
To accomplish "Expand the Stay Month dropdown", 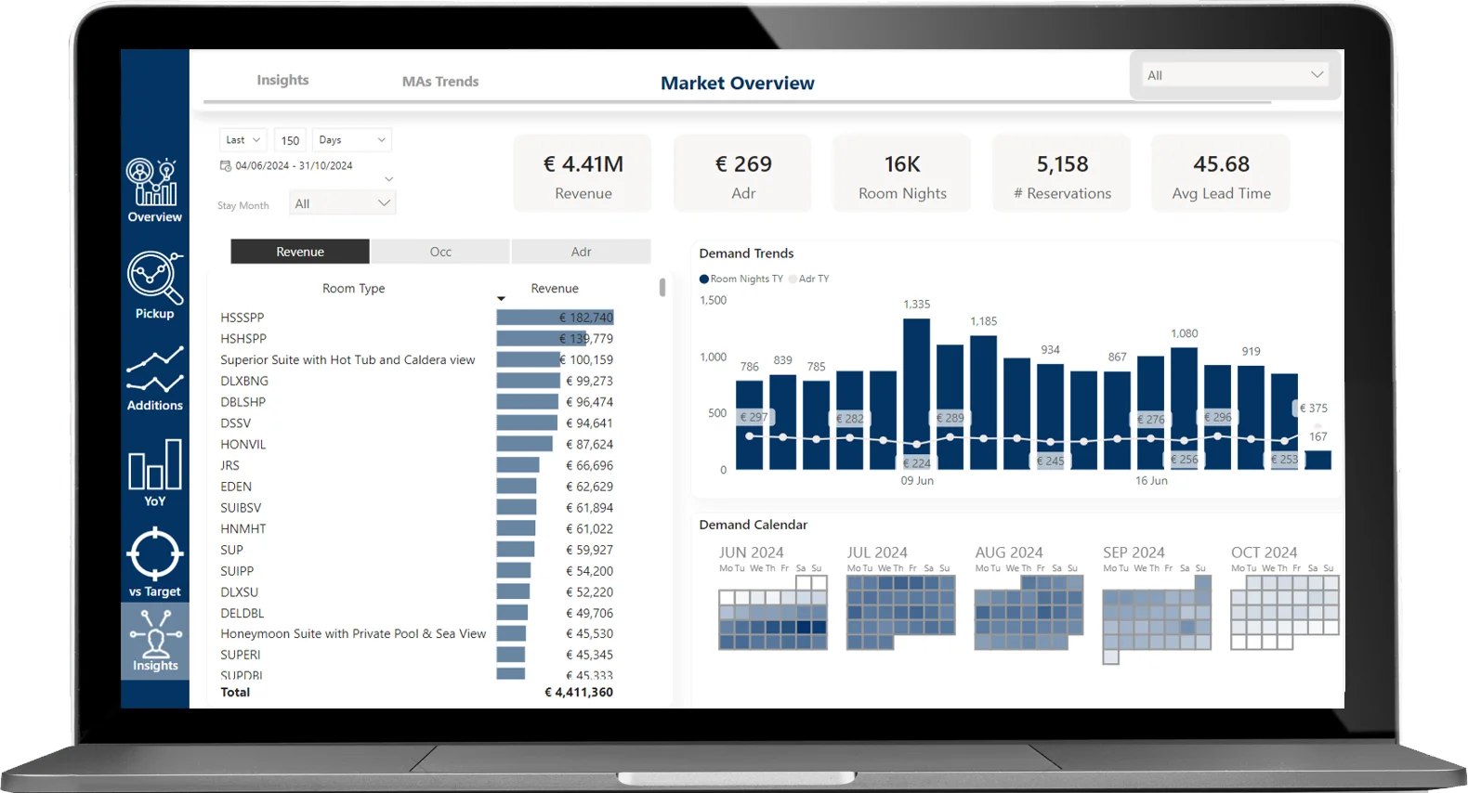I will click(x=342, y=203).
